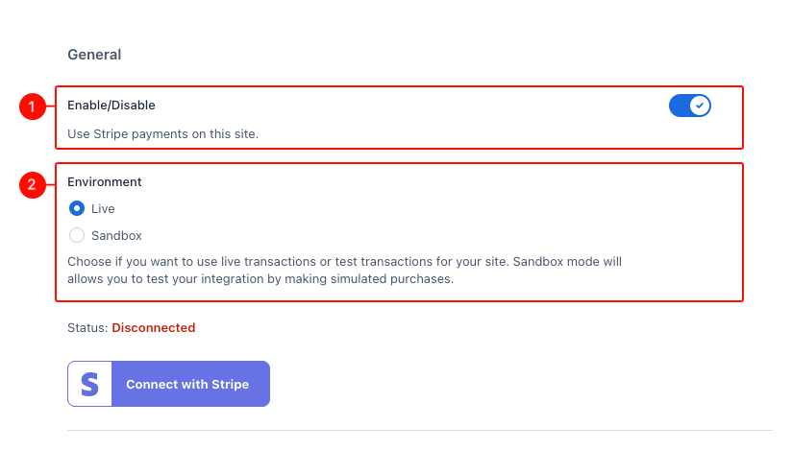Click the red Disconnected status text
792x450 pixels.
[154, 328]
